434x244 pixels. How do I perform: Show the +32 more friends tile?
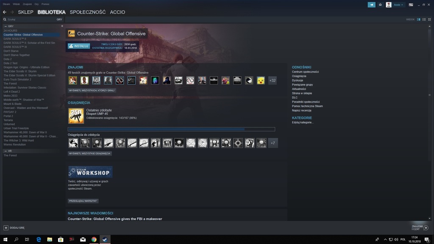click(273, 80)
